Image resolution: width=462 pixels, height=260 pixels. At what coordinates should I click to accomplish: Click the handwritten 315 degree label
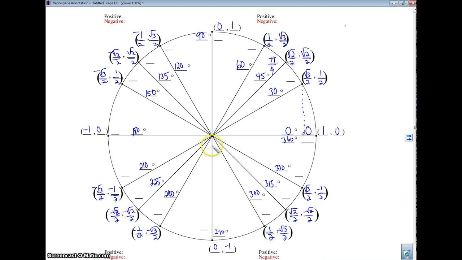pos(270,183)
